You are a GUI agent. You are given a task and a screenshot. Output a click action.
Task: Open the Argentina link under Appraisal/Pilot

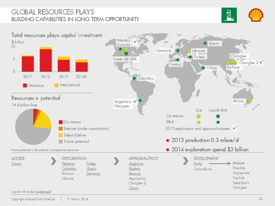coord(136,164)
